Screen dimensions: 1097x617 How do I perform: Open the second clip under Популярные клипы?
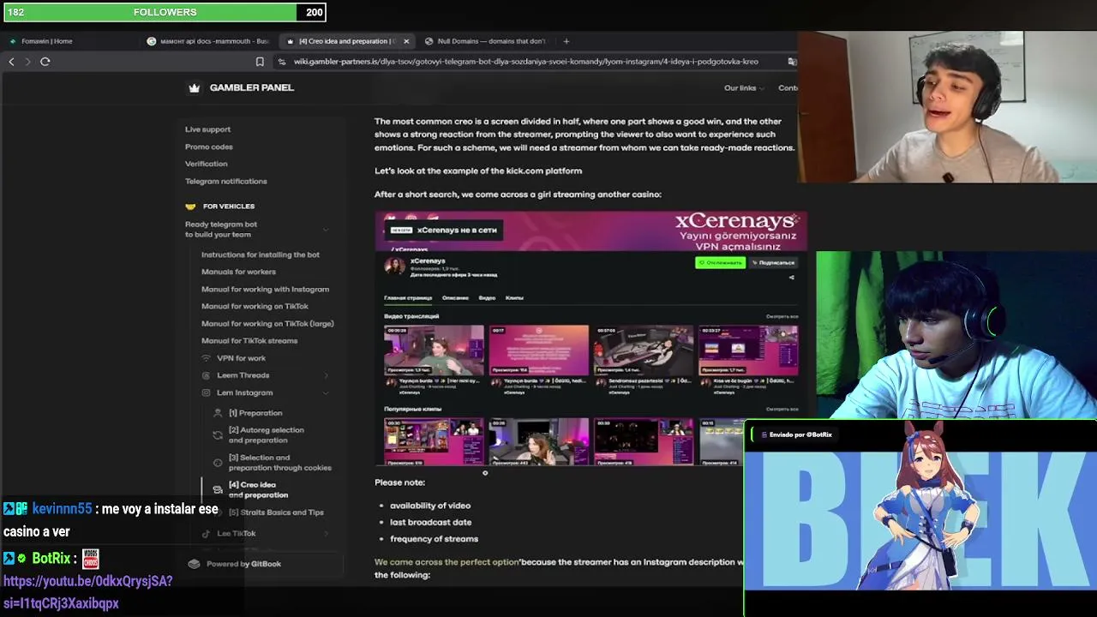click(539, 441)
